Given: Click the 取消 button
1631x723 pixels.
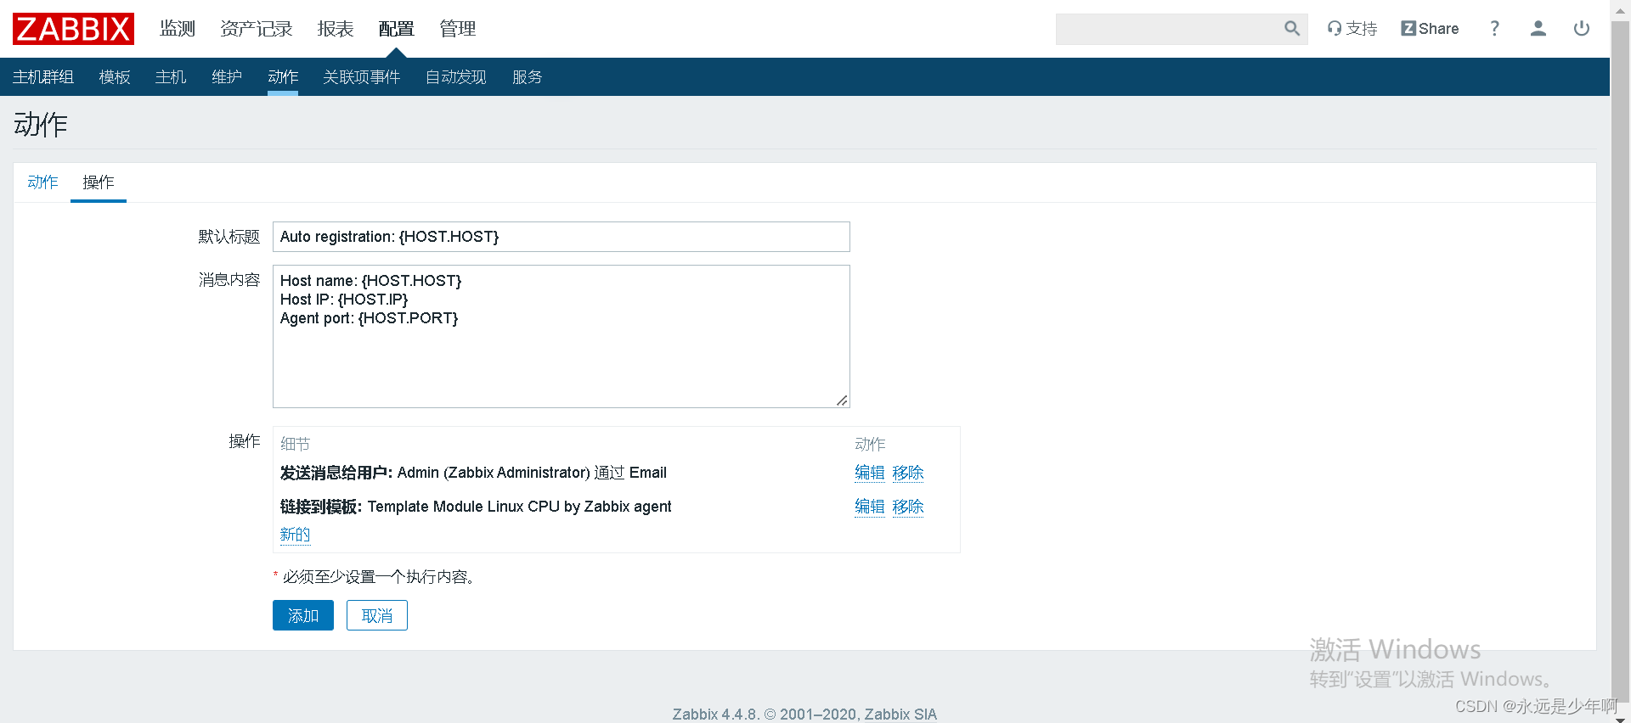Looking at the screenshot, I should click(377, 615).
